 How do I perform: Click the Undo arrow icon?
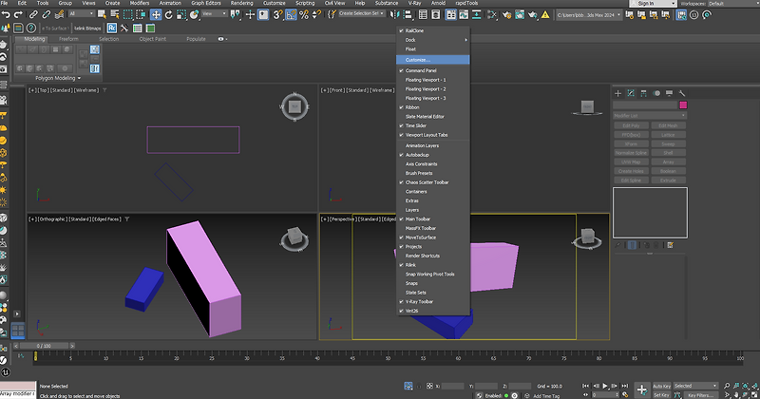point(6,14)
